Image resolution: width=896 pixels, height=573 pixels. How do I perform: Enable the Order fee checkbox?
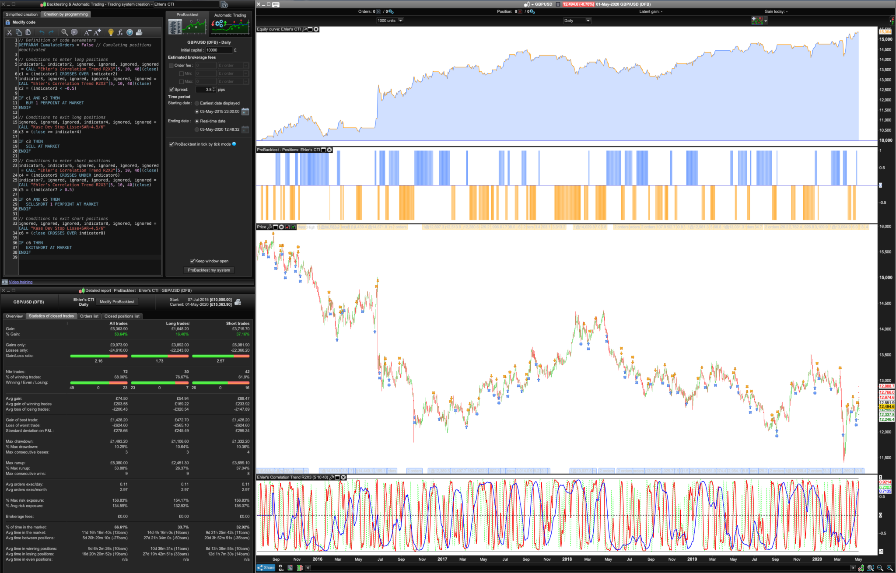(171, 66)
